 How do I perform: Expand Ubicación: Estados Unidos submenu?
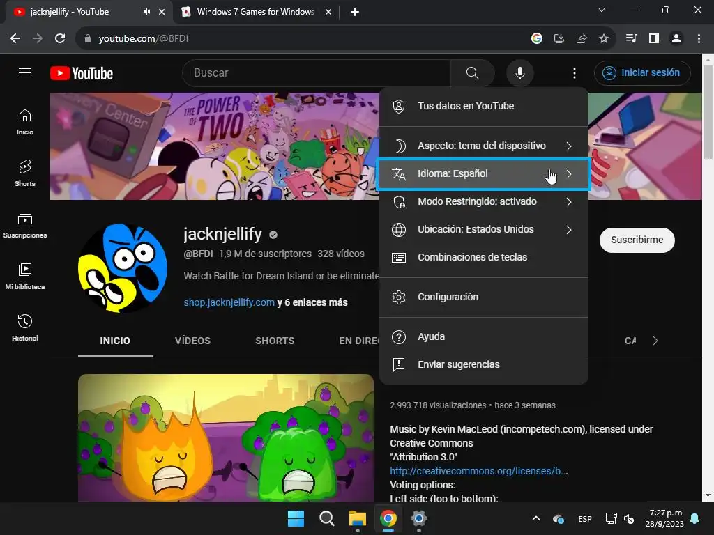point(484,229)
